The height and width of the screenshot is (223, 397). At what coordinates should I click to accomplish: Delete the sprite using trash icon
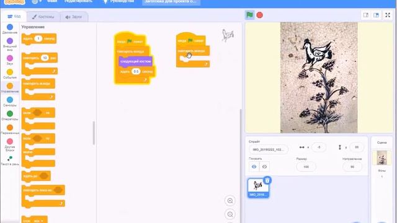click(267, 180)
